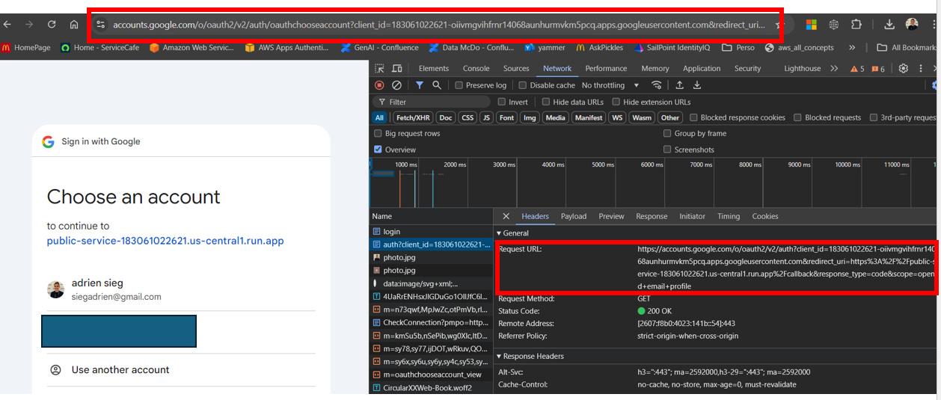
Task: Go to browser Home icon
Action: [74, 25]
